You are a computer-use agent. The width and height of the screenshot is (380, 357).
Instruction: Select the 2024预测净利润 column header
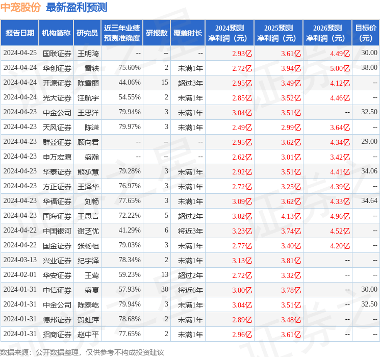[230, 33]
